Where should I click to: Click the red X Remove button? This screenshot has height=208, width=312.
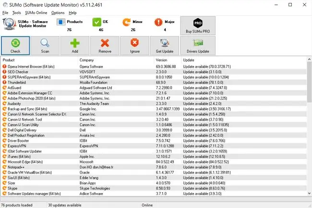pos(105,46)
